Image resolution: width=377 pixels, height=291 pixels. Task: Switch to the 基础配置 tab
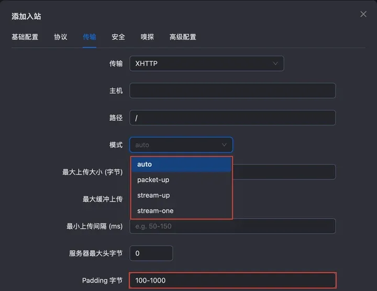tap(25, 37)
